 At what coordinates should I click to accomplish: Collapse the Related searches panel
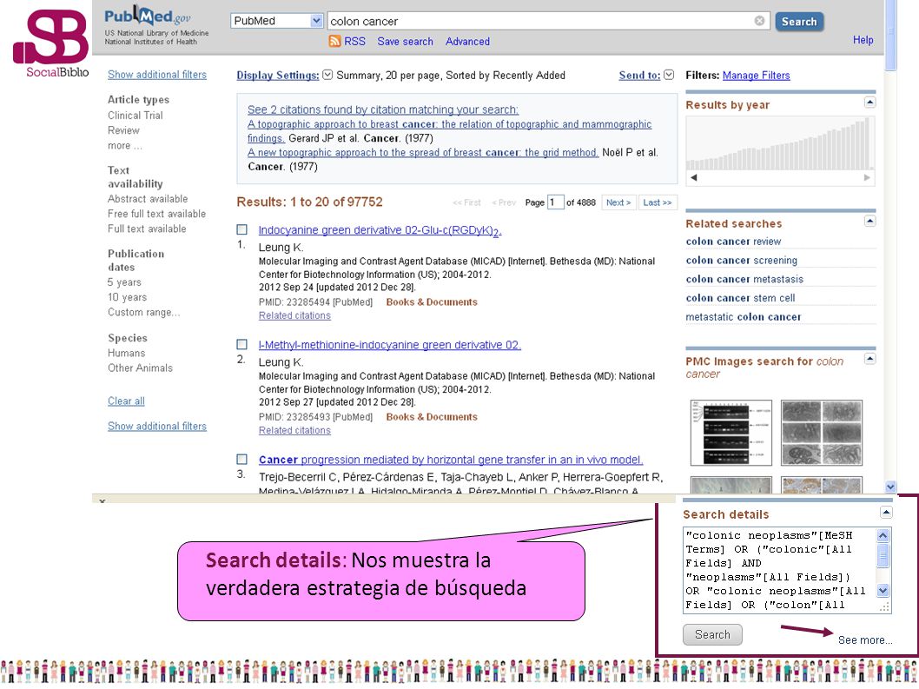[x=869, y=221]
